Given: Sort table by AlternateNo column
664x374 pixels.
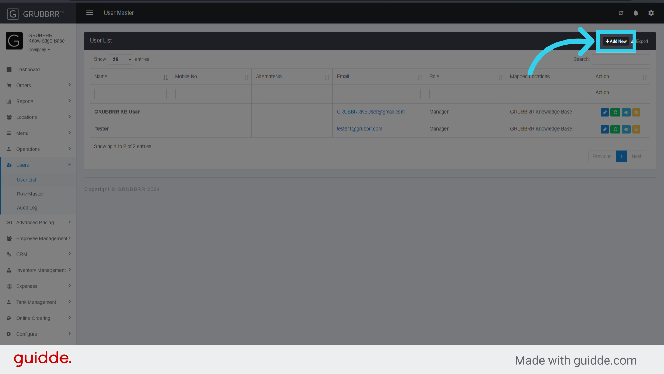Looking at the screenshot, I should pos(292,77).
